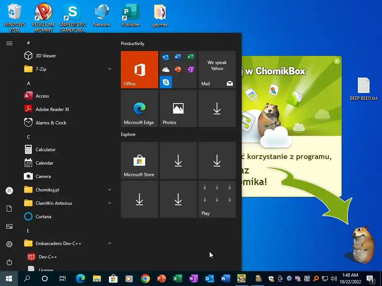Image resolution: width=382 pixels, height=286 pixels.
Task: Launch Calculator app
Action: (x=45, y=150)
